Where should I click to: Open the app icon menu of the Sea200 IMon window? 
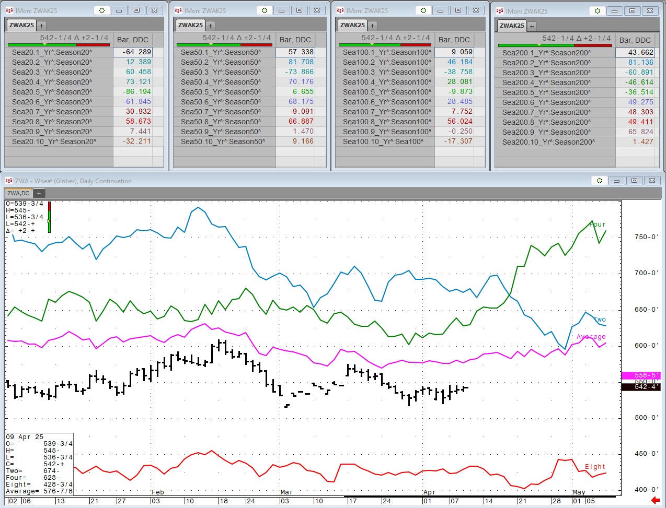point(500,11)
